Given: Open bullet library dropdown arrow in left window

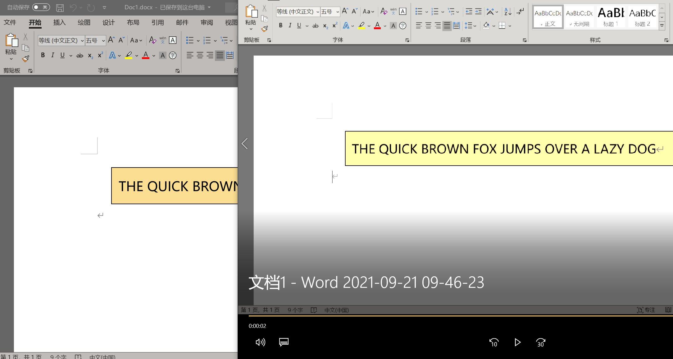Looking at the screenshot, I should [x=198, y=40].
